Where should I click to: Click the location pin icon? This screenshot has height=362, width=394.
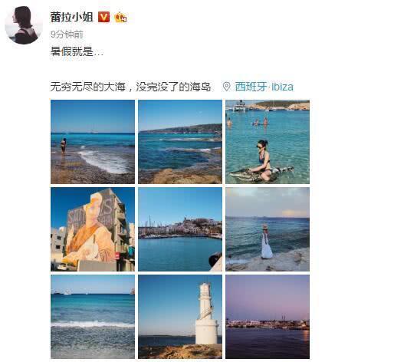click(x=226, y=87)
